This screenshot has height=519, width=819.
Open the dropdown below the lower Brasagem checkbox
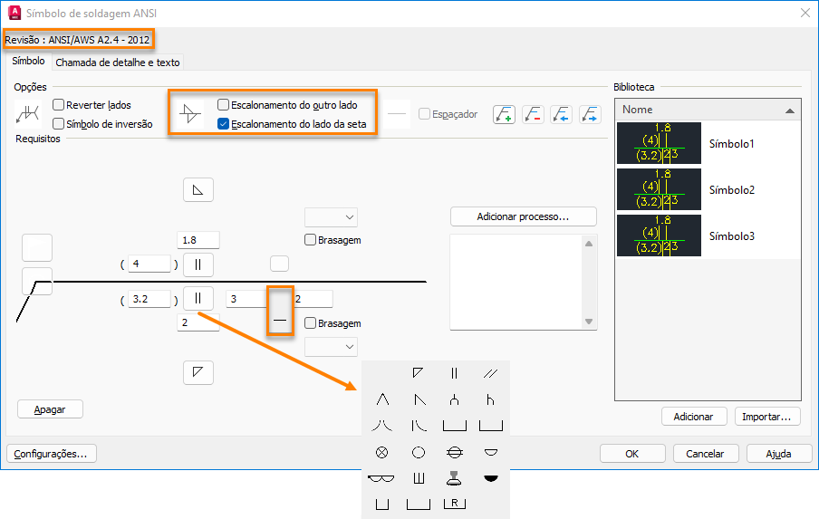point(332,347)
